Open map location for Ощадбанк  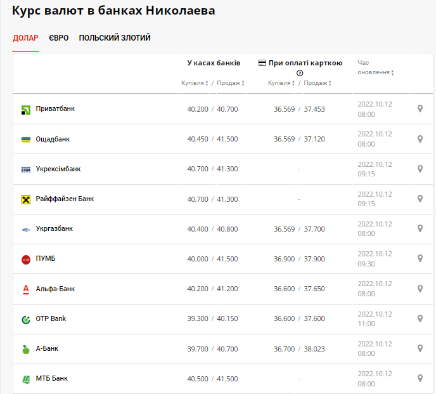[420, 139]
